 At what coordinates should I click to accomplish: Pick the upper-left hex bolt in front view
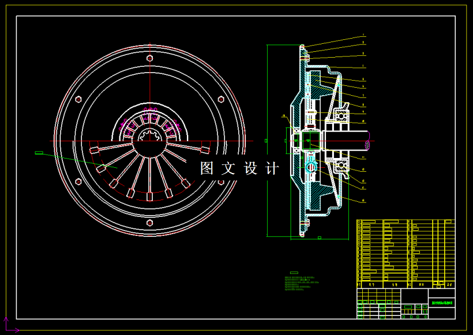(x=78, y=99)
